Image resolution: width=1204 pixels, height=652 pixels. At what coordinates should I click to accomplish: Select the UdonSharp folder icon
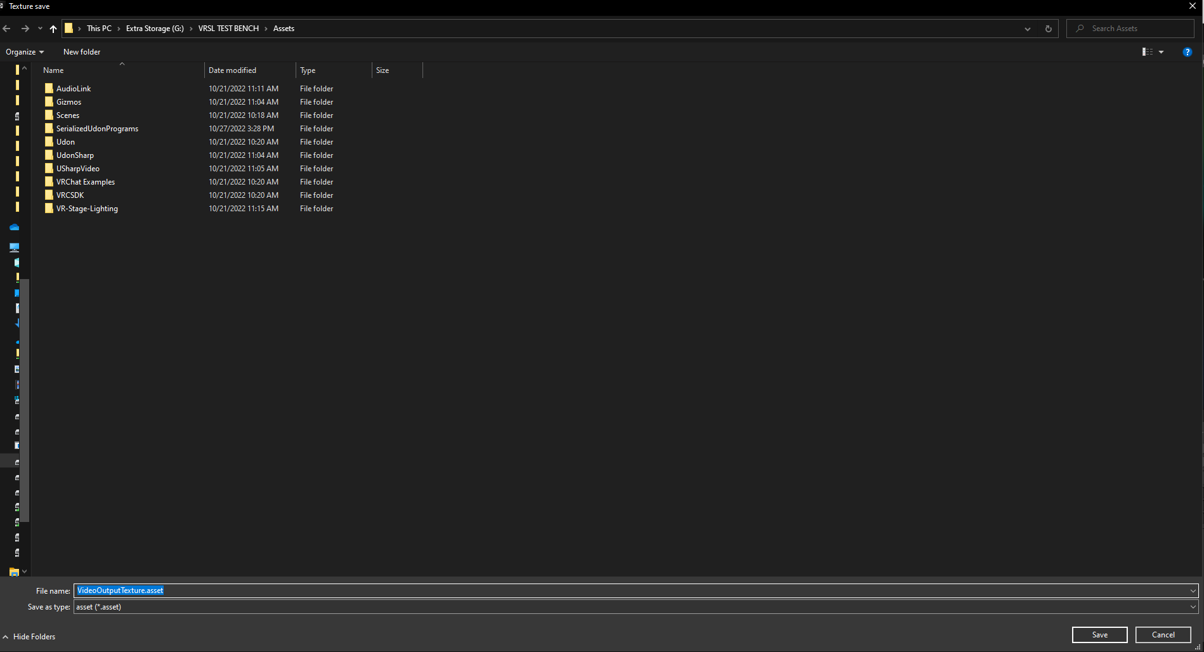[49, 155]
